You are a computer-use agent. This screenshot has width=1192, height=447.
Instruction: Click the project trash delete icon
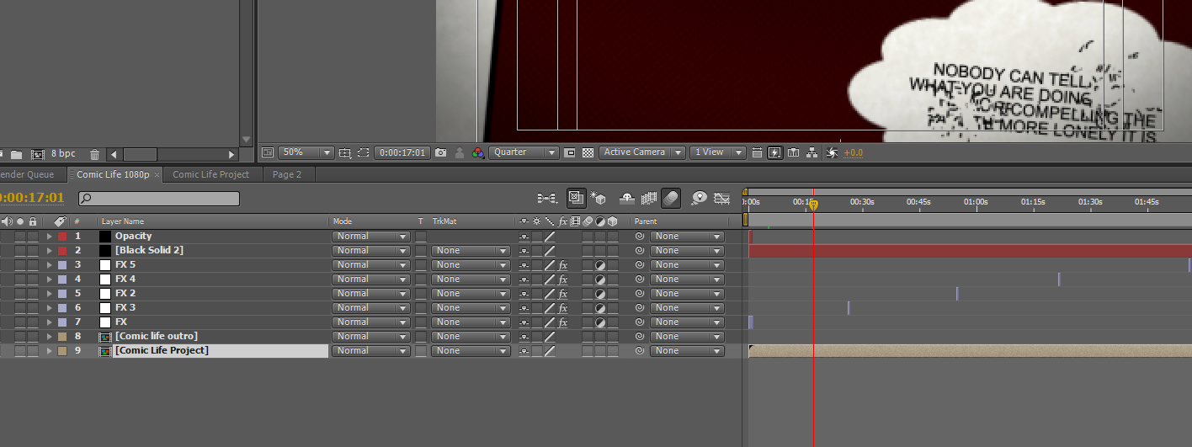[94, 155]
